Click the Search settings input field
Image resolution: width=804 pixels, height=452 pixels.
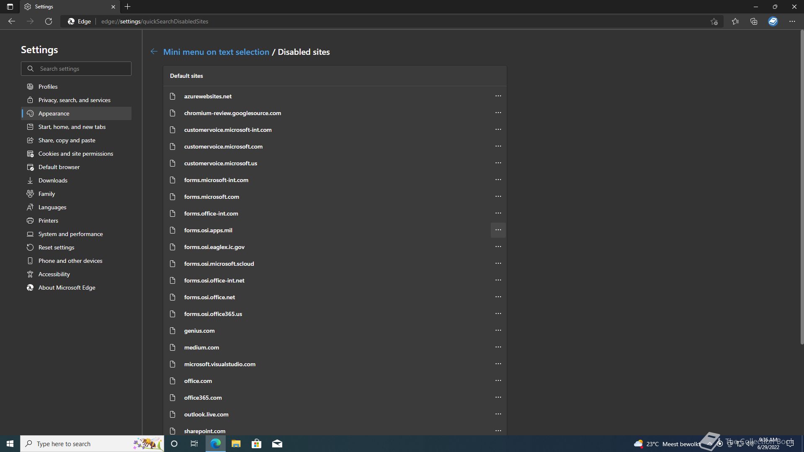[82, 69]
